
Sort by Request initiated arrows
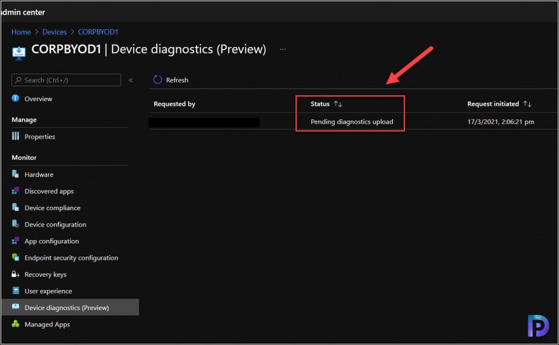tap(527, 104)
